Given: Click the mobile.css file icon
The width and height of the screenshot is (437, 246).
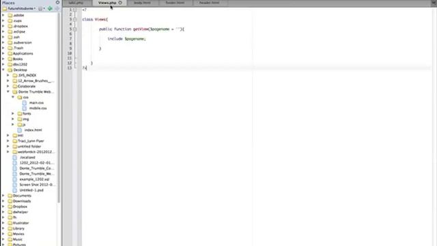Looking at the screenshot, I should (25, 108).
